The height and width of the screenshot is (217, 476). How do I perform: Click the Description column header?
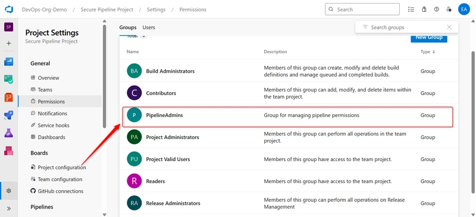(x=275, y=52)
